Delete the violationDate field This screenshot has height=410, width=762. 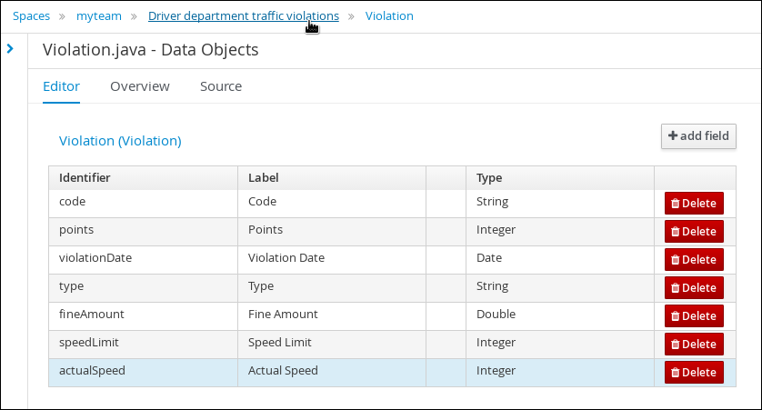[694, 259]
